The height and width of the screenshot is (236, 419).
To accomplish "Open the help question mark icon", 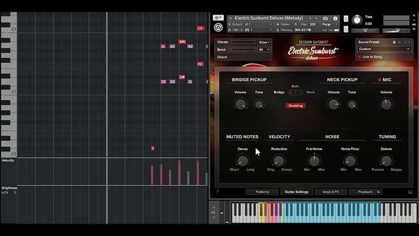I will point(217,192).
